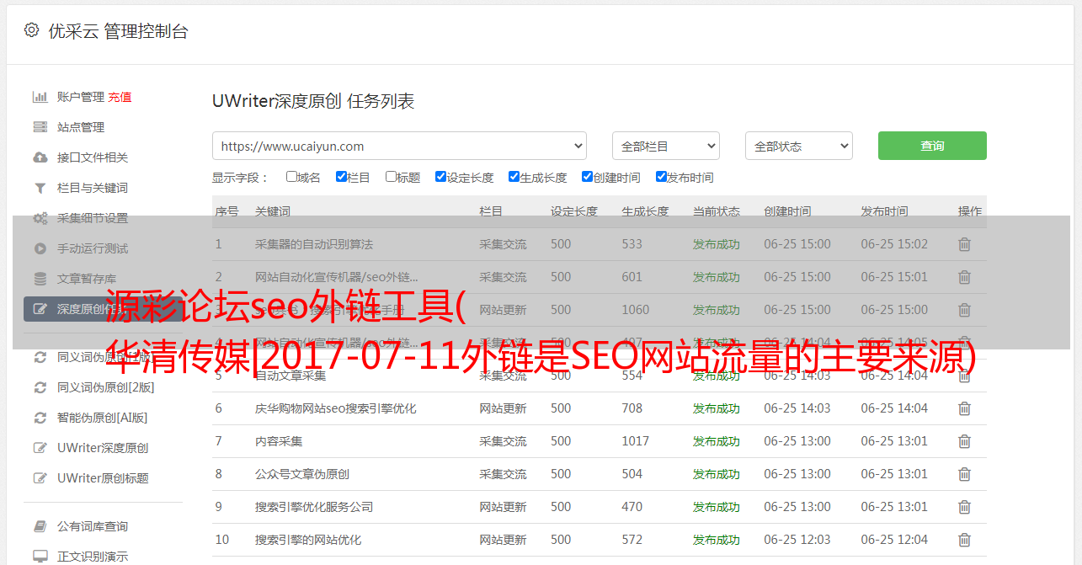
Task: Click the 操作 column header
Action: (970, 211)
